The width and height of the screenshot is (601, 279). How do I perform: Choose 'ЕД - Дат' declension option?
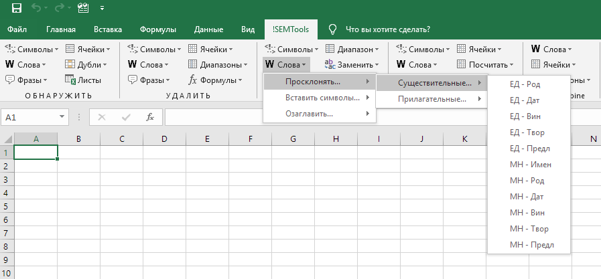pos(529,100)
